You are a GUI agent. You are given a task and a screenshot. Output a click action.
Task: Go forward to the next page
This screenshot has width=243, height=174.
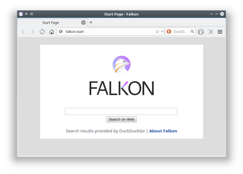coord(32,32)
